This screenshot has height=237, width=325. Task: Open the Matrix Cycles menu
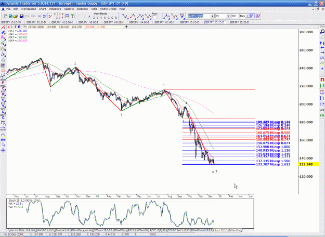108,9
